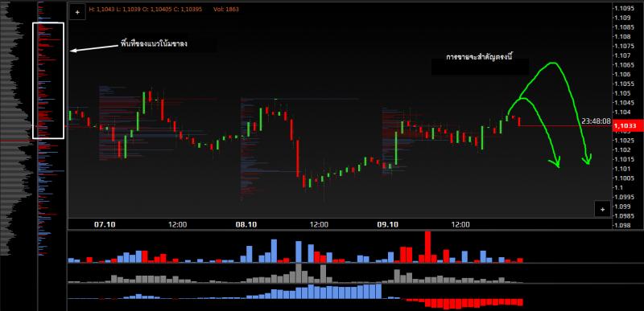
Task: Click the plus button at chart top-left
Action: (x=77, y=12)
